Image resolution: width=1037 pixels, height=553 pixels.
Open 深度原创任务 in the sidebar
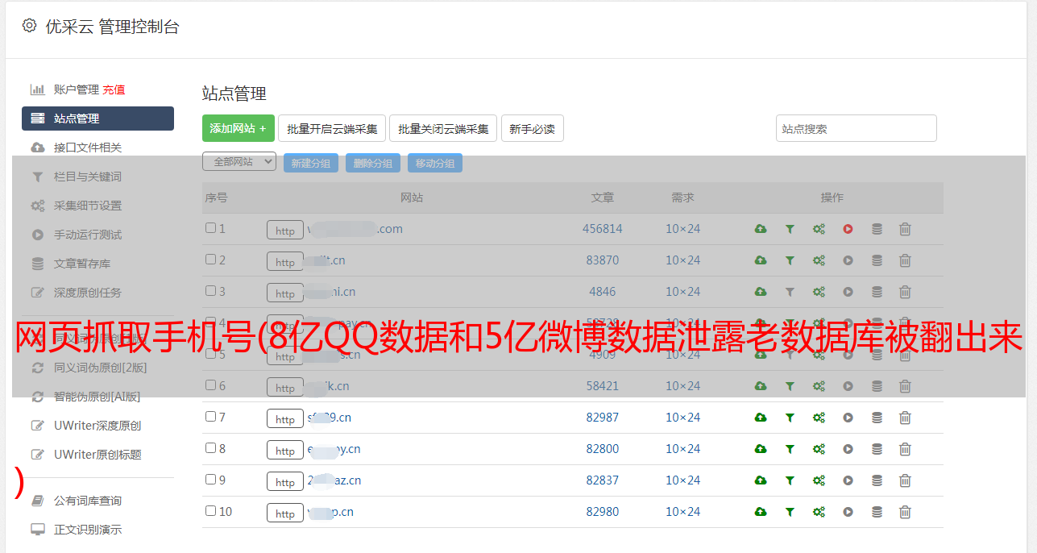(x=88, y=293)
